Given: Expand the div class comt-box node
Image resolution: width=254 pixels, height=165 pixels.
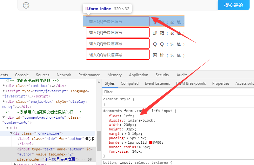Looking at the screenshot, I should click(x=3, y=85).
